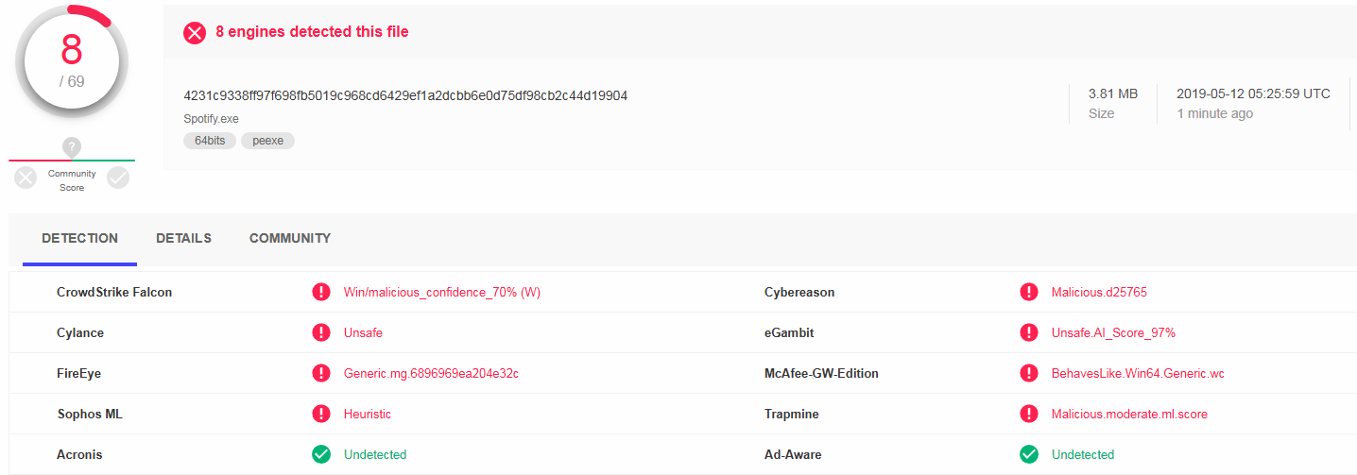Select the file SHA-256 hash text
1357x475 pixels.
coord(405,95)
